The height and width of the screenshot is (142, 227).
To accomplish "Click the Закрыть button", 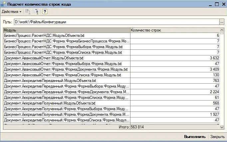I will [217, 137].
